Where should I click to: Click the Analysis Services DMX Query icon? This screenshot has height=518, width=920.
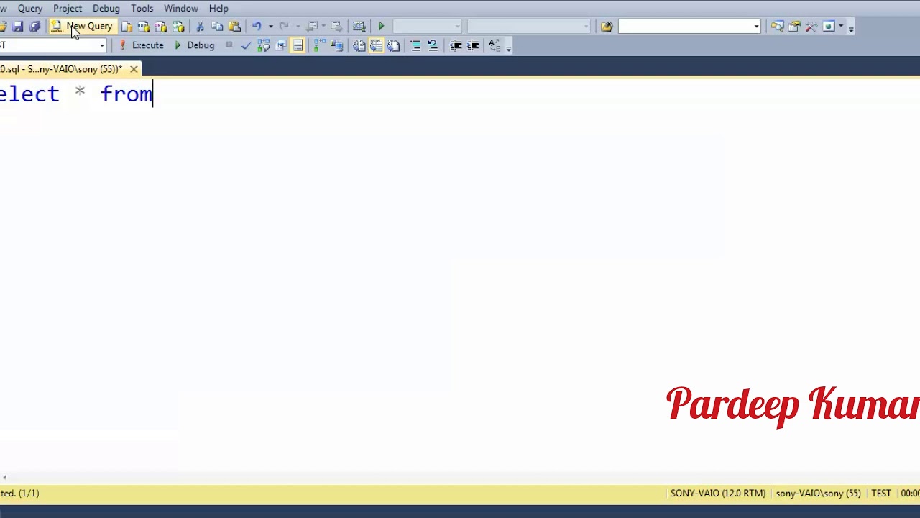tap(161, 27)
